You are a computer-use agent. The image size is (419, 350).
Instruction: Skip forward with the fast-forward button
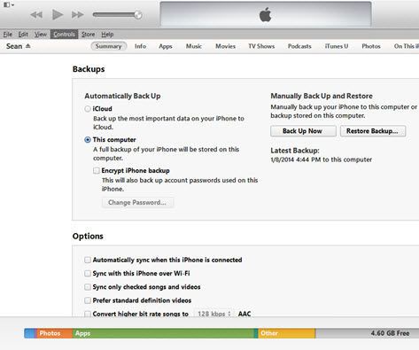pos(77,14)
